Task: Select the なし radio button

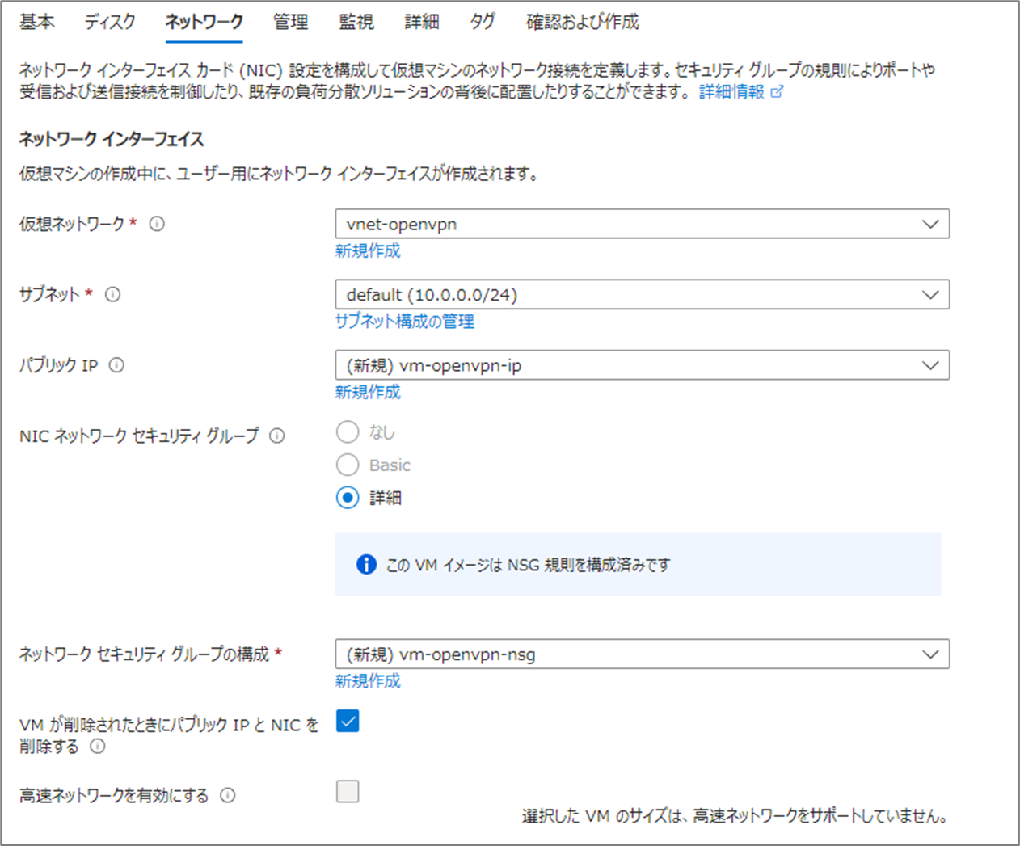Action: pyautogui.click(x=348, y=432)
